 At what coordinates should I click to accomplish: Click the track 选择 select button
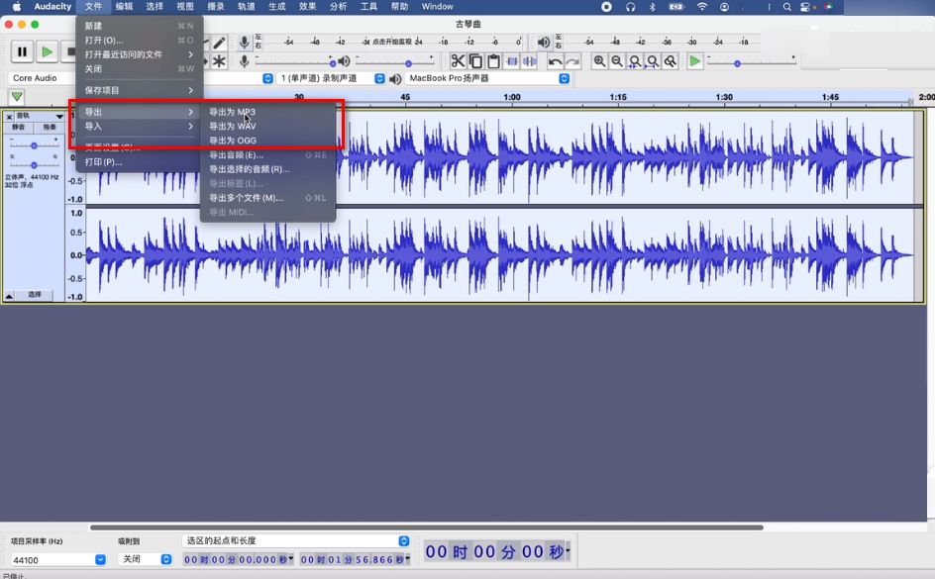[x=35, y=295]
